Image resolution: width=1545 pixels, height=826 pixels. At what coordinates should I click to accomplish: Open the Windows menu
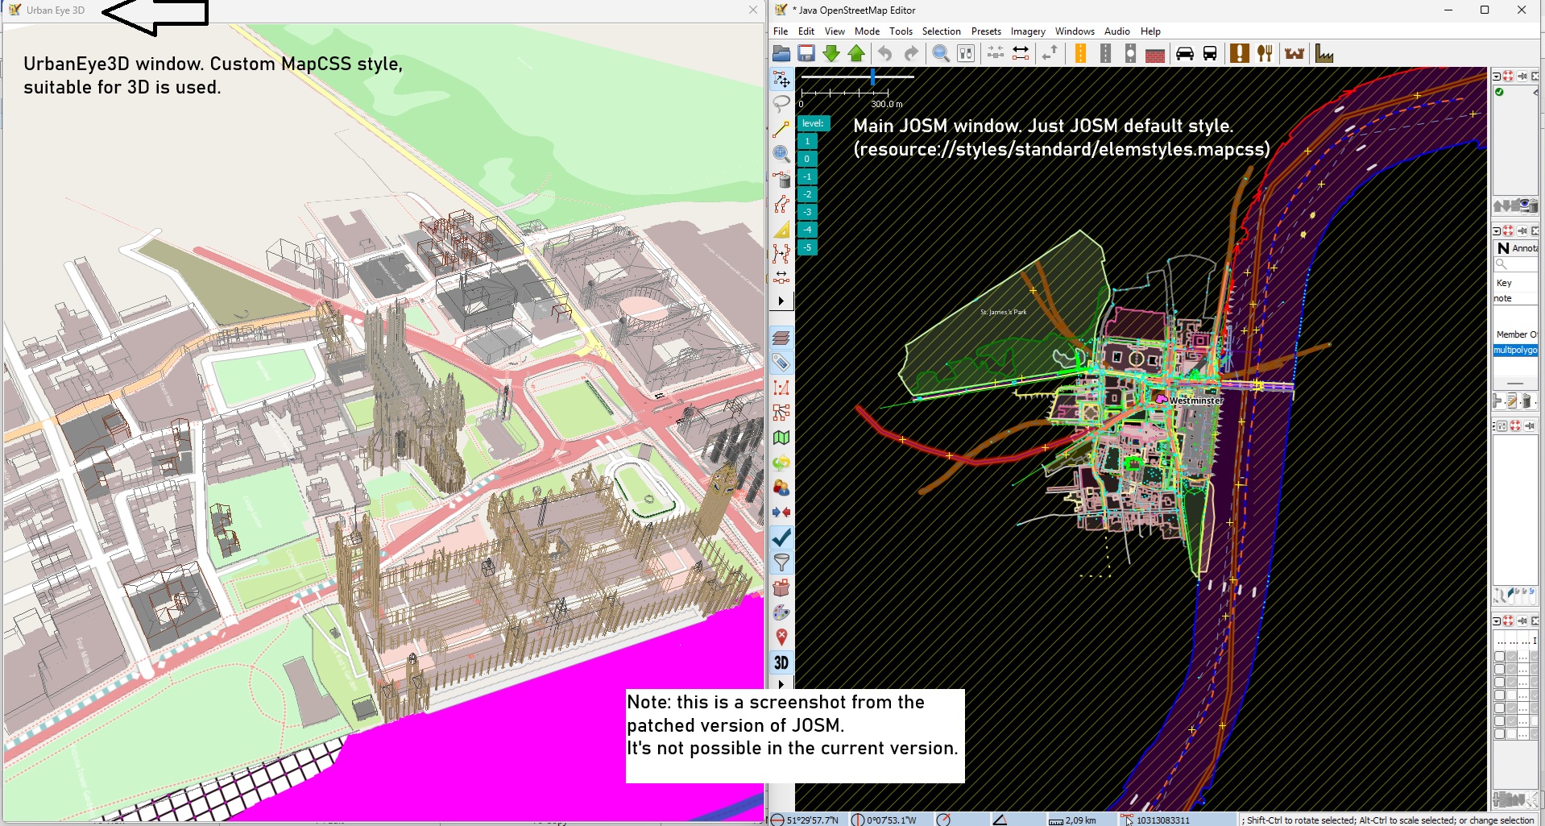1075,31
